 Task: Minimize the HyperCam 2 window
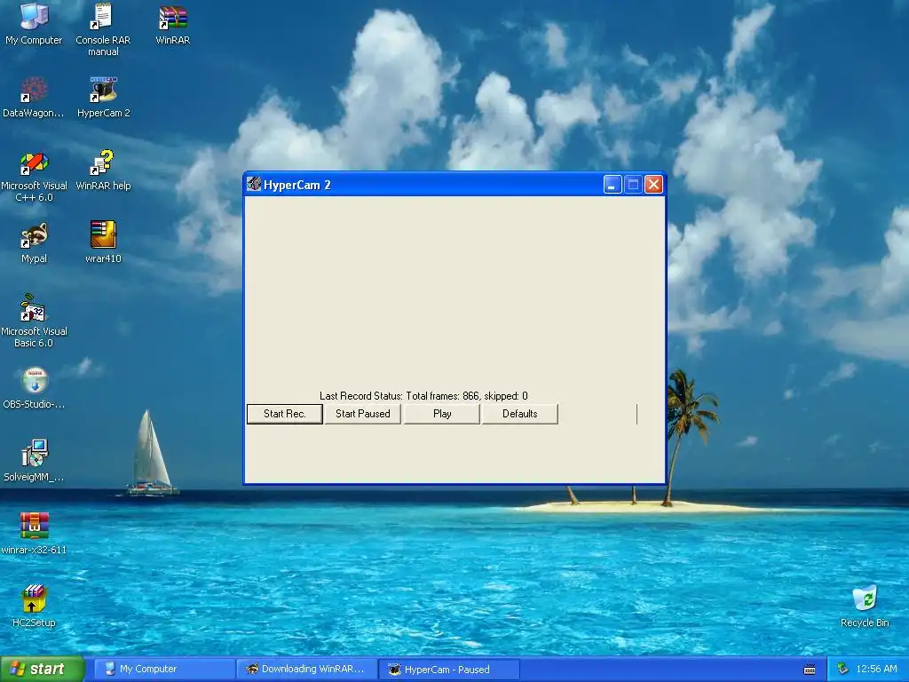pos(613,185)
